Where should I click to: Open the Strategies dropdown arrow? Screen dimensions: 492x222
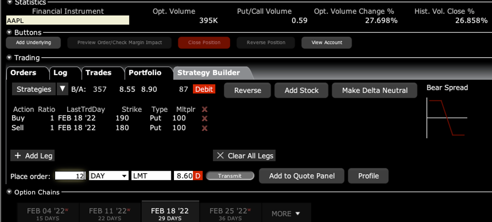coord(63,89)
